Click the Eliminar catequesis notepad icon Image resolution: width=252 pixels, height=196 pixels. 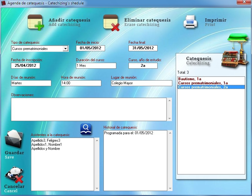(111, 22)
